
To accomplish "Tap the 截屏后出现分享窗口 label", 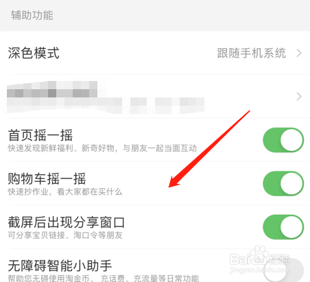I will 67,222.
